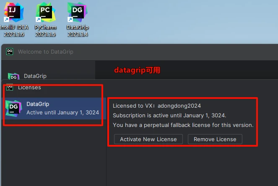This screenshot has width=278, height=186.
Task: Click the Licenses dialog title text
Action: (x=29, y=88)
